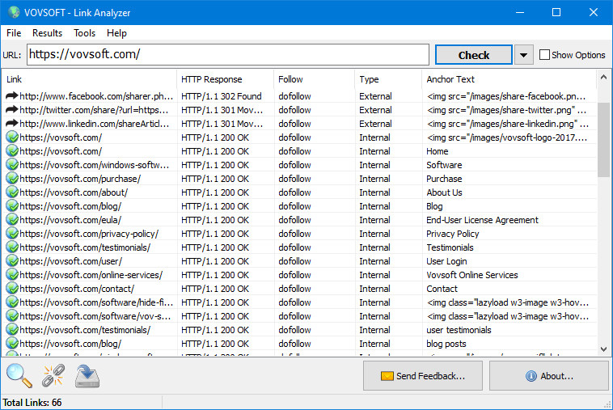The height and width of the screenshot is (410, 613).
Task: Click the green check icon on hide-fi software row
Action: pyautogui.click(x=12, y=302)
